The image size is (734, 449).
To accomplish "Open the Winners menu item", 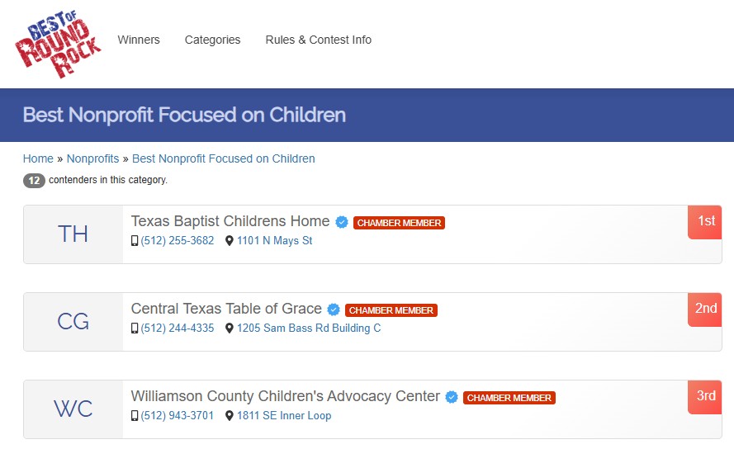I will [x=139, y=40].
